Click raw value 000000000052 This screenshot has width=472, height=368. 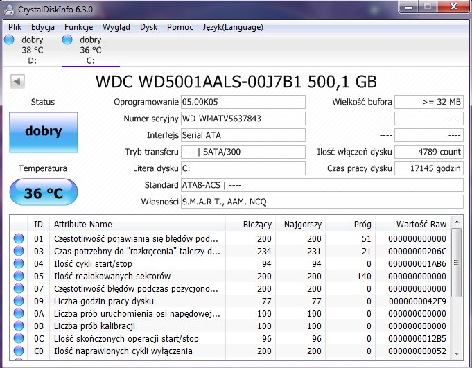(x=417, y=351)
